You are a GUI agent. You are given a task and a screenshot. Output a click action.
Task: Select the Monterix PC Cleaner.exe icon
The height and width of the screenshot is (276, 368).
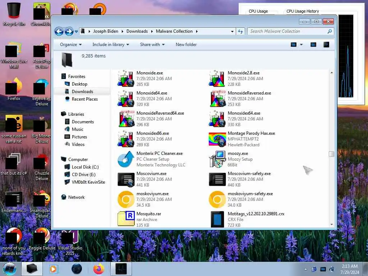click(126, 159)
